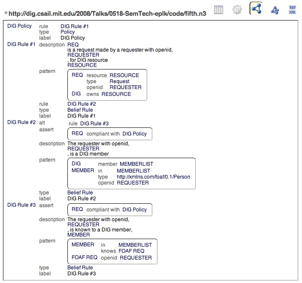
Task: Click the owns predicate in Rule #1 pattern
Action: pyautogui.click(x=93, y=94)
